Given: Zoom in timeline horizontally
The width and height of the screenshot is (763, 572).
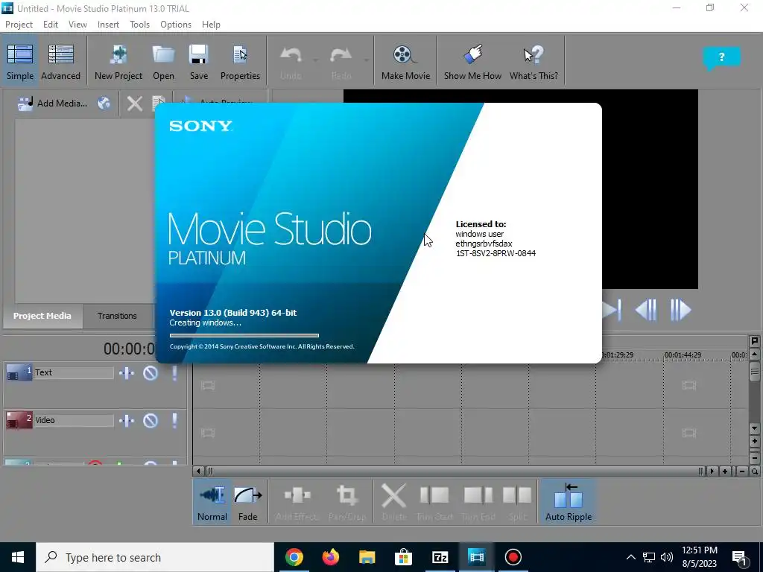Looking at the screenshot, I should click(725, 471).
